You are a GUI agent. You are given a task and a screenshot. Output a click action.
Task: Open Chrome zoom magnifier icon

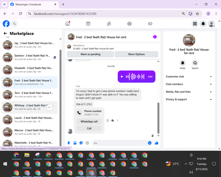point(183,14)
